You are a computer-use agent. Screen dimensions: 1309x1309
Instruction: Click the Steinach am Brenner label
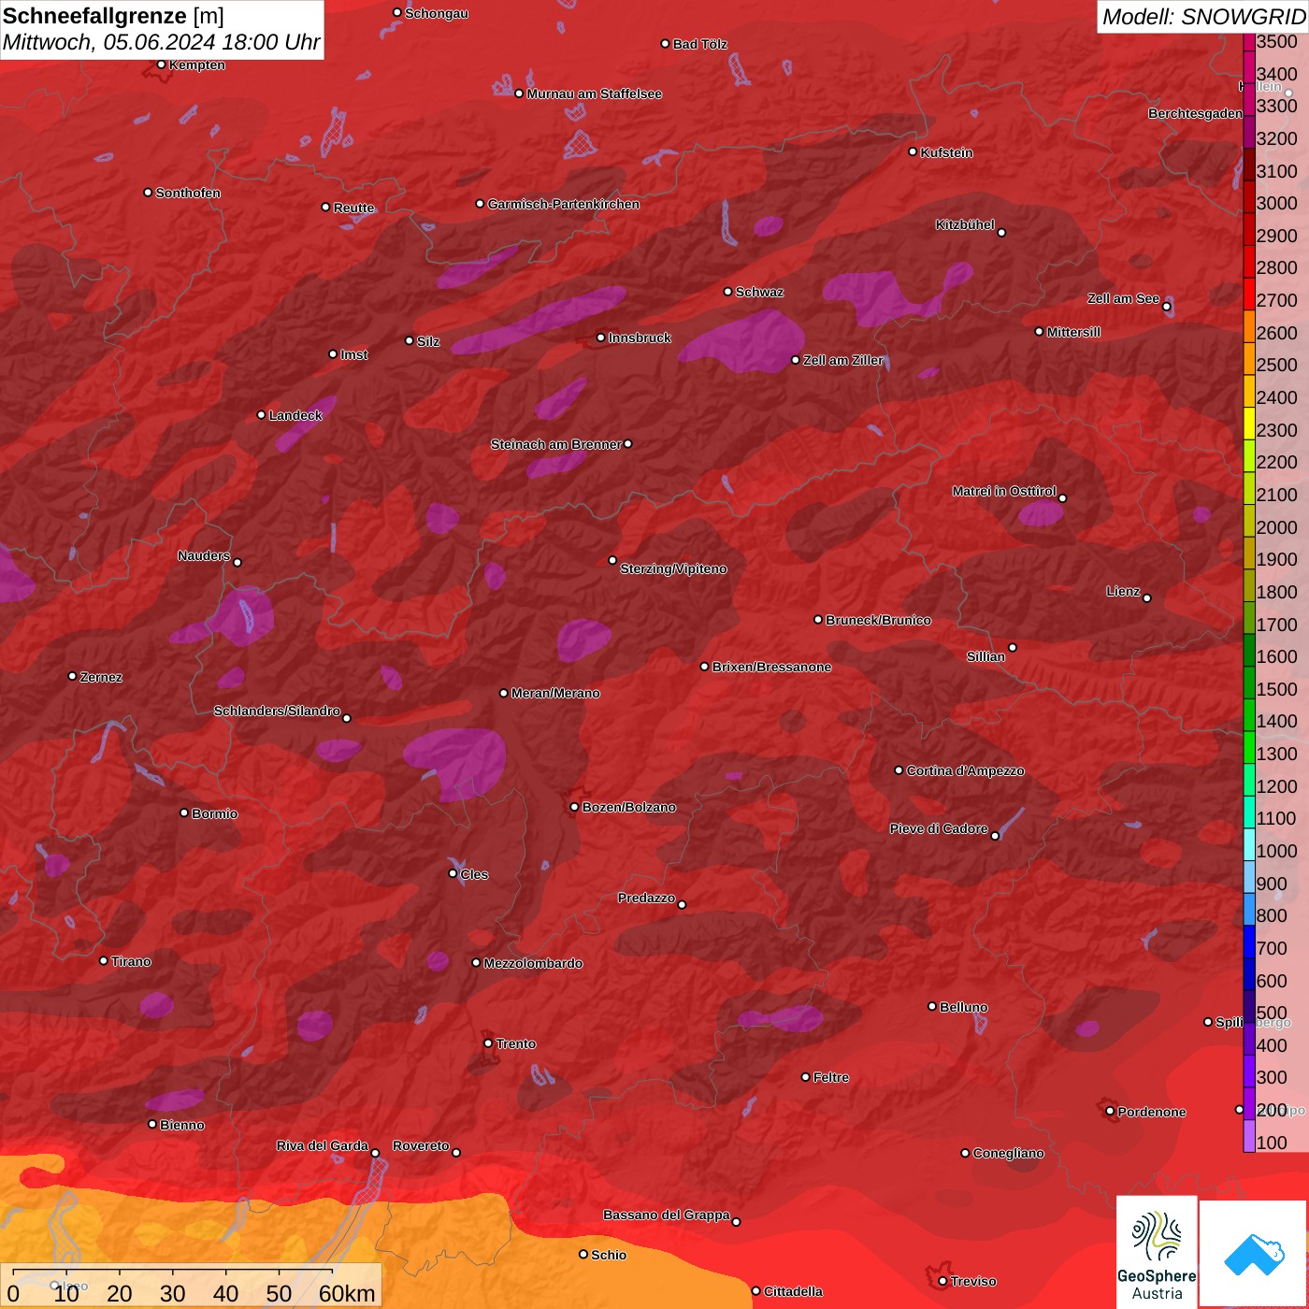click(556, 444)
